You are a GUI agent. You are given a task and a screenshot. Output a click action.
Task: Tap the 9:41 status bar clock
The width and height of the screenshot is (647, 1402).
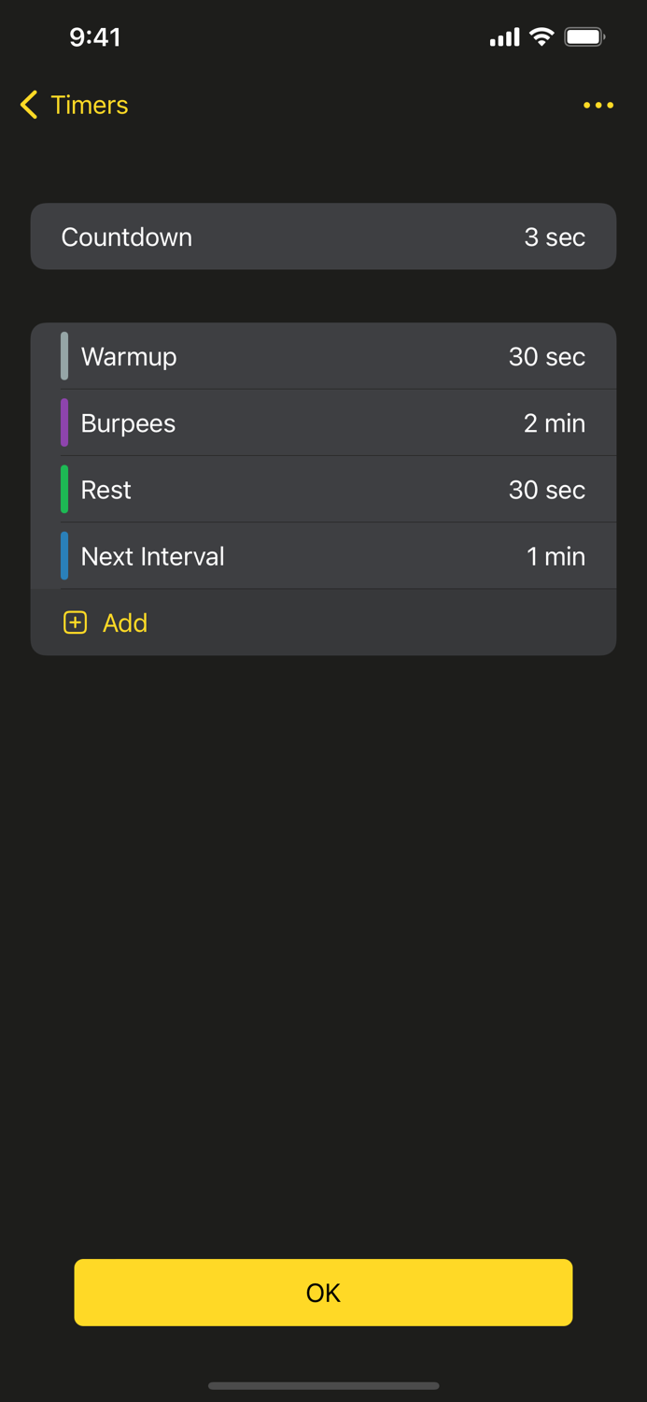click(x=95, y=36)
